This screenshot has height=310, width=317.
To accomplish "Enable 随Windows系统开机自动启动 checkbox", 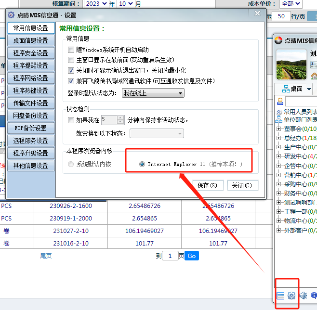I will pos(71,50).
